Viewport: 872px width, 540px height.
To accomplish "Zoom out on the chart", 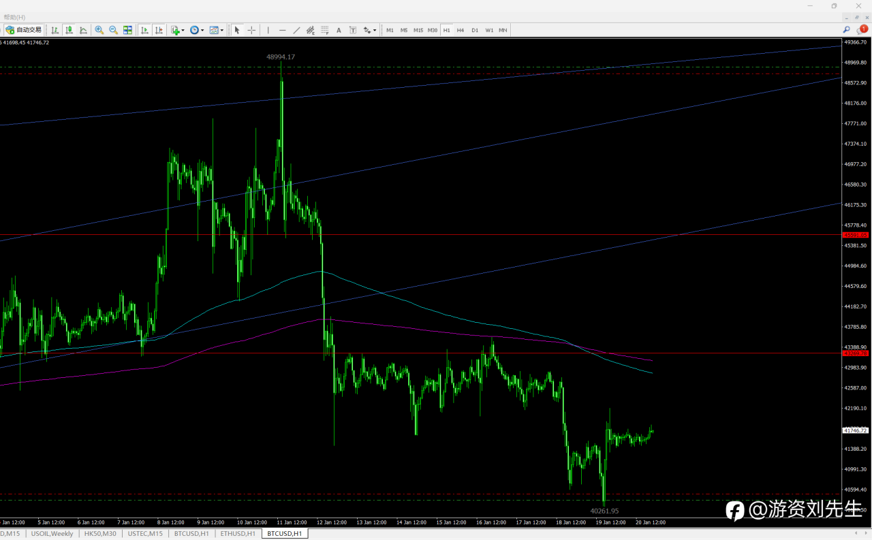I will click(x=114, y=30).
